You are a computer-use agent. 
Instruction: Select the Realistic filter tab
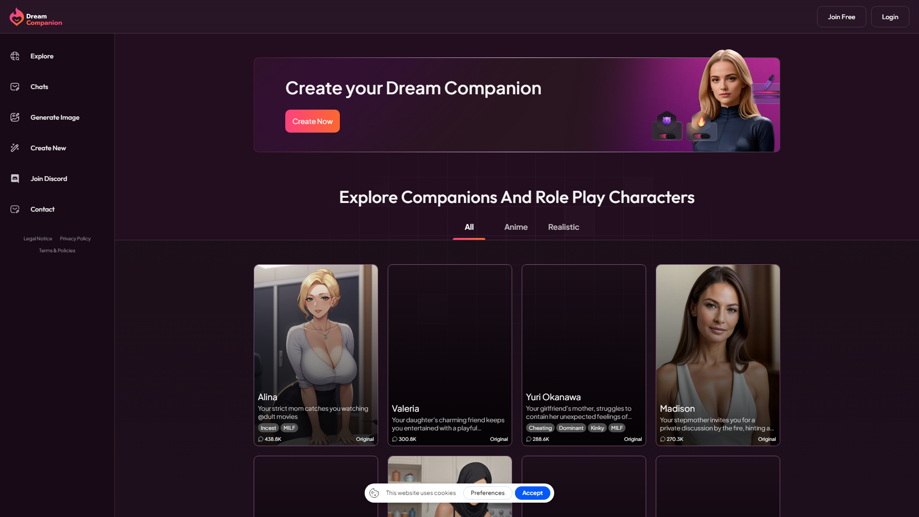(x=564, y=226)
